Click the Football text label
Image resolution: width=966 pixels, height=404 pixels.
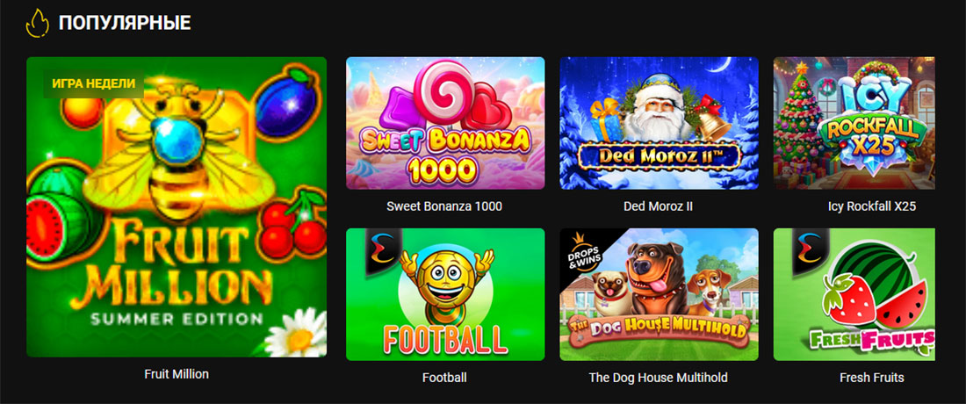tap(445, 378)
